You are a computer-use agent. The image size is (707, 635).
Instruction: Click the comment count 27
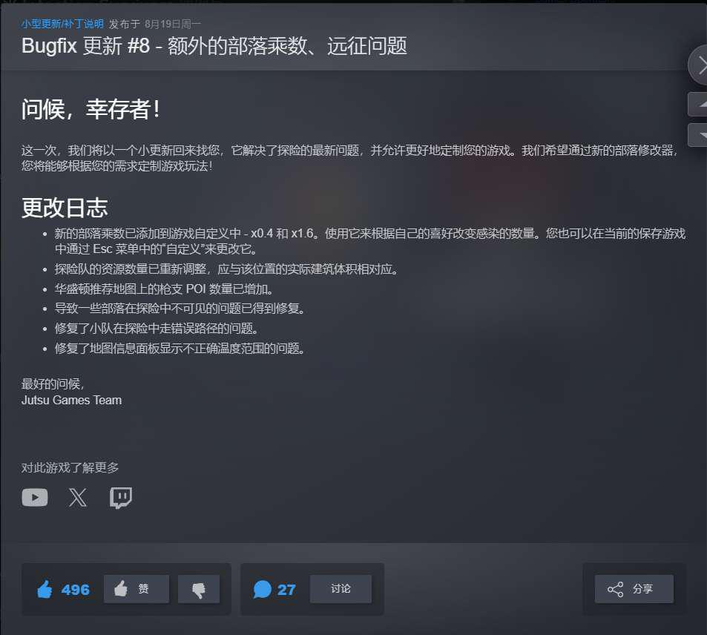pyautogui.click(x=286, y=590)
